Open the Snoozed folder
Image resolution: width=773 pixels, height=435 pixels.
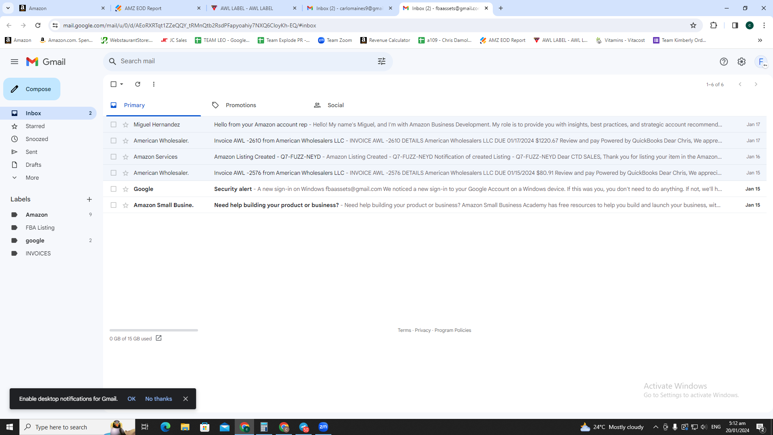tap(48, 139)
